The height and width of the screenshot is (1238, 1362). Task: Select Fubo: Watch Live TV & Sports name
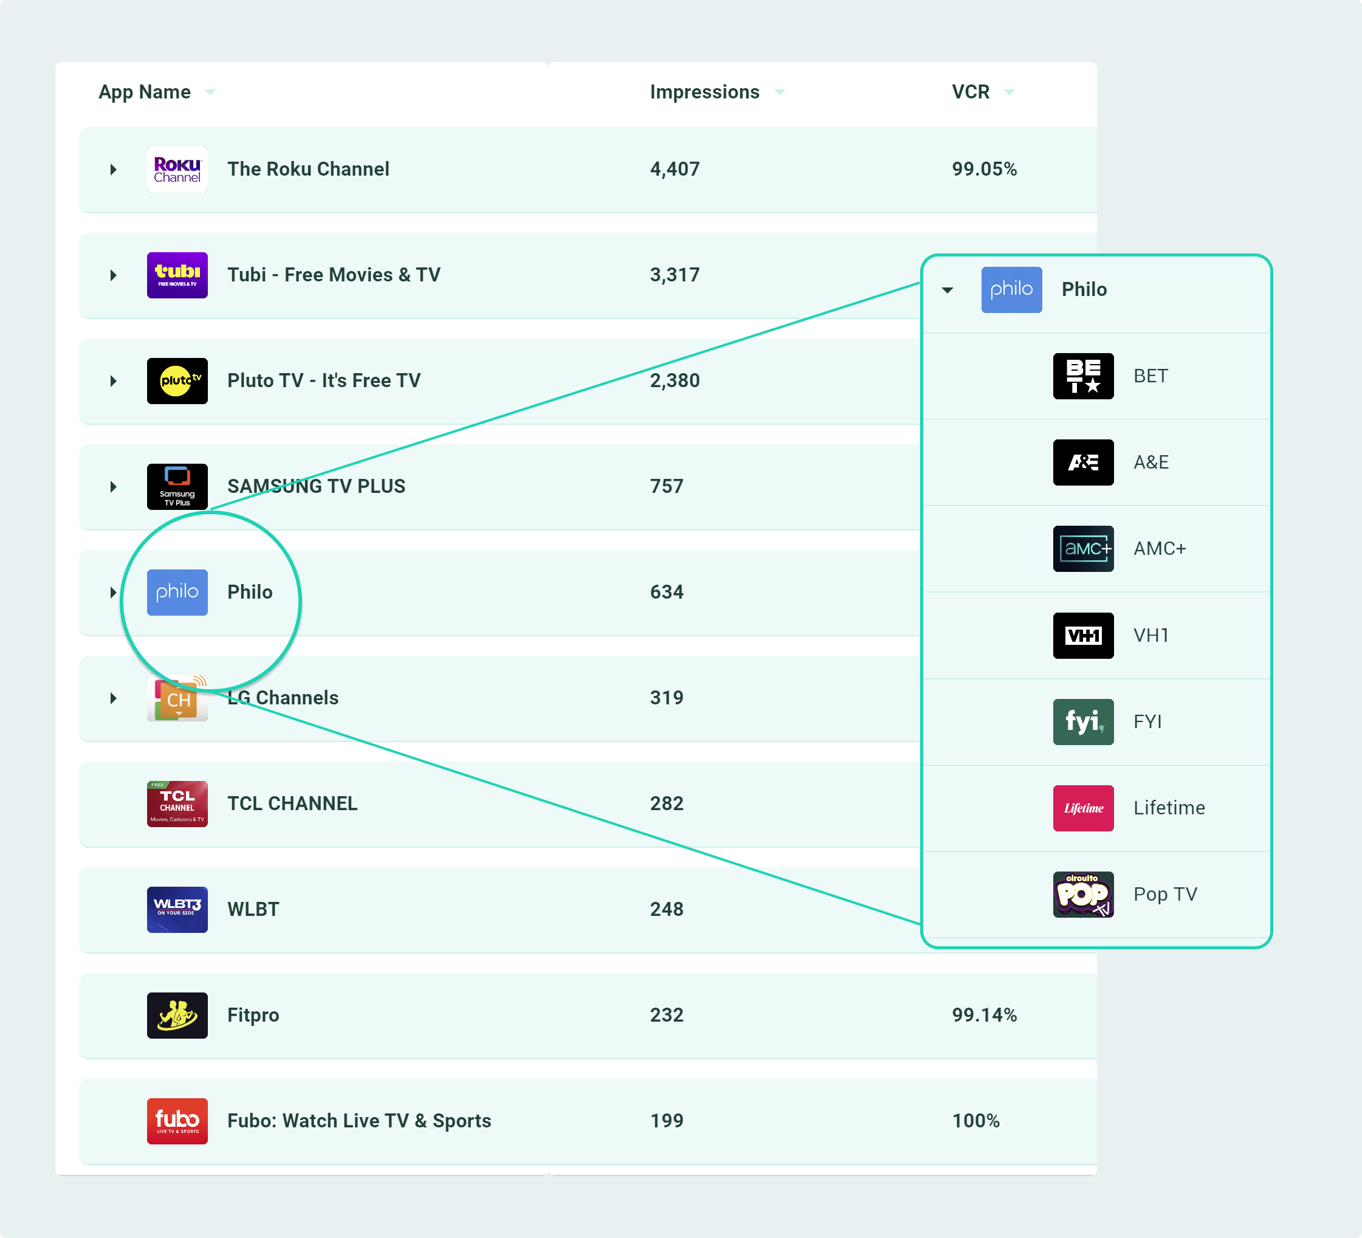[x=359, y=1121]
